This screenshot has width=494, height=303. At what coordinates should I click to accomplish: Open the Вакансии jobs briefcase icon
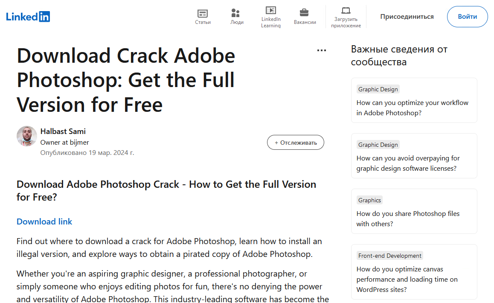(x=305, y=13)
